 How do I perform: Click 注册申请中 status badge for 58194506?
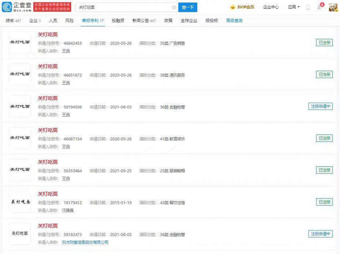point(320,106)
